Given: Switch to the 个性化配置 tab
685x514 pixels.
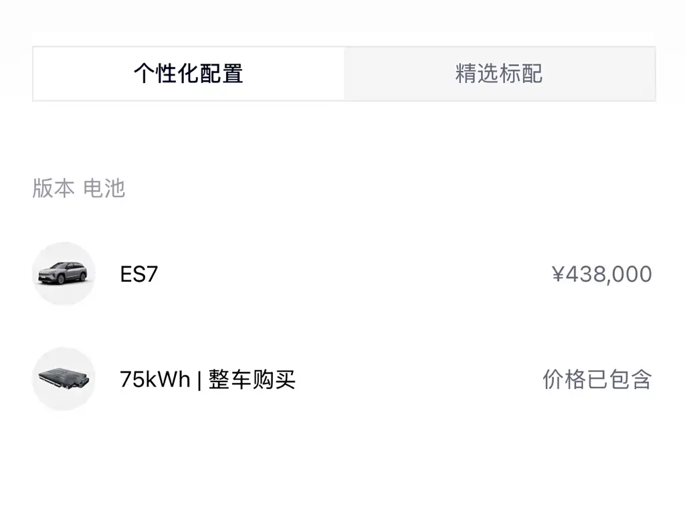Looking at the screenshot, I should pyautogui.click(x=188, y=74).
